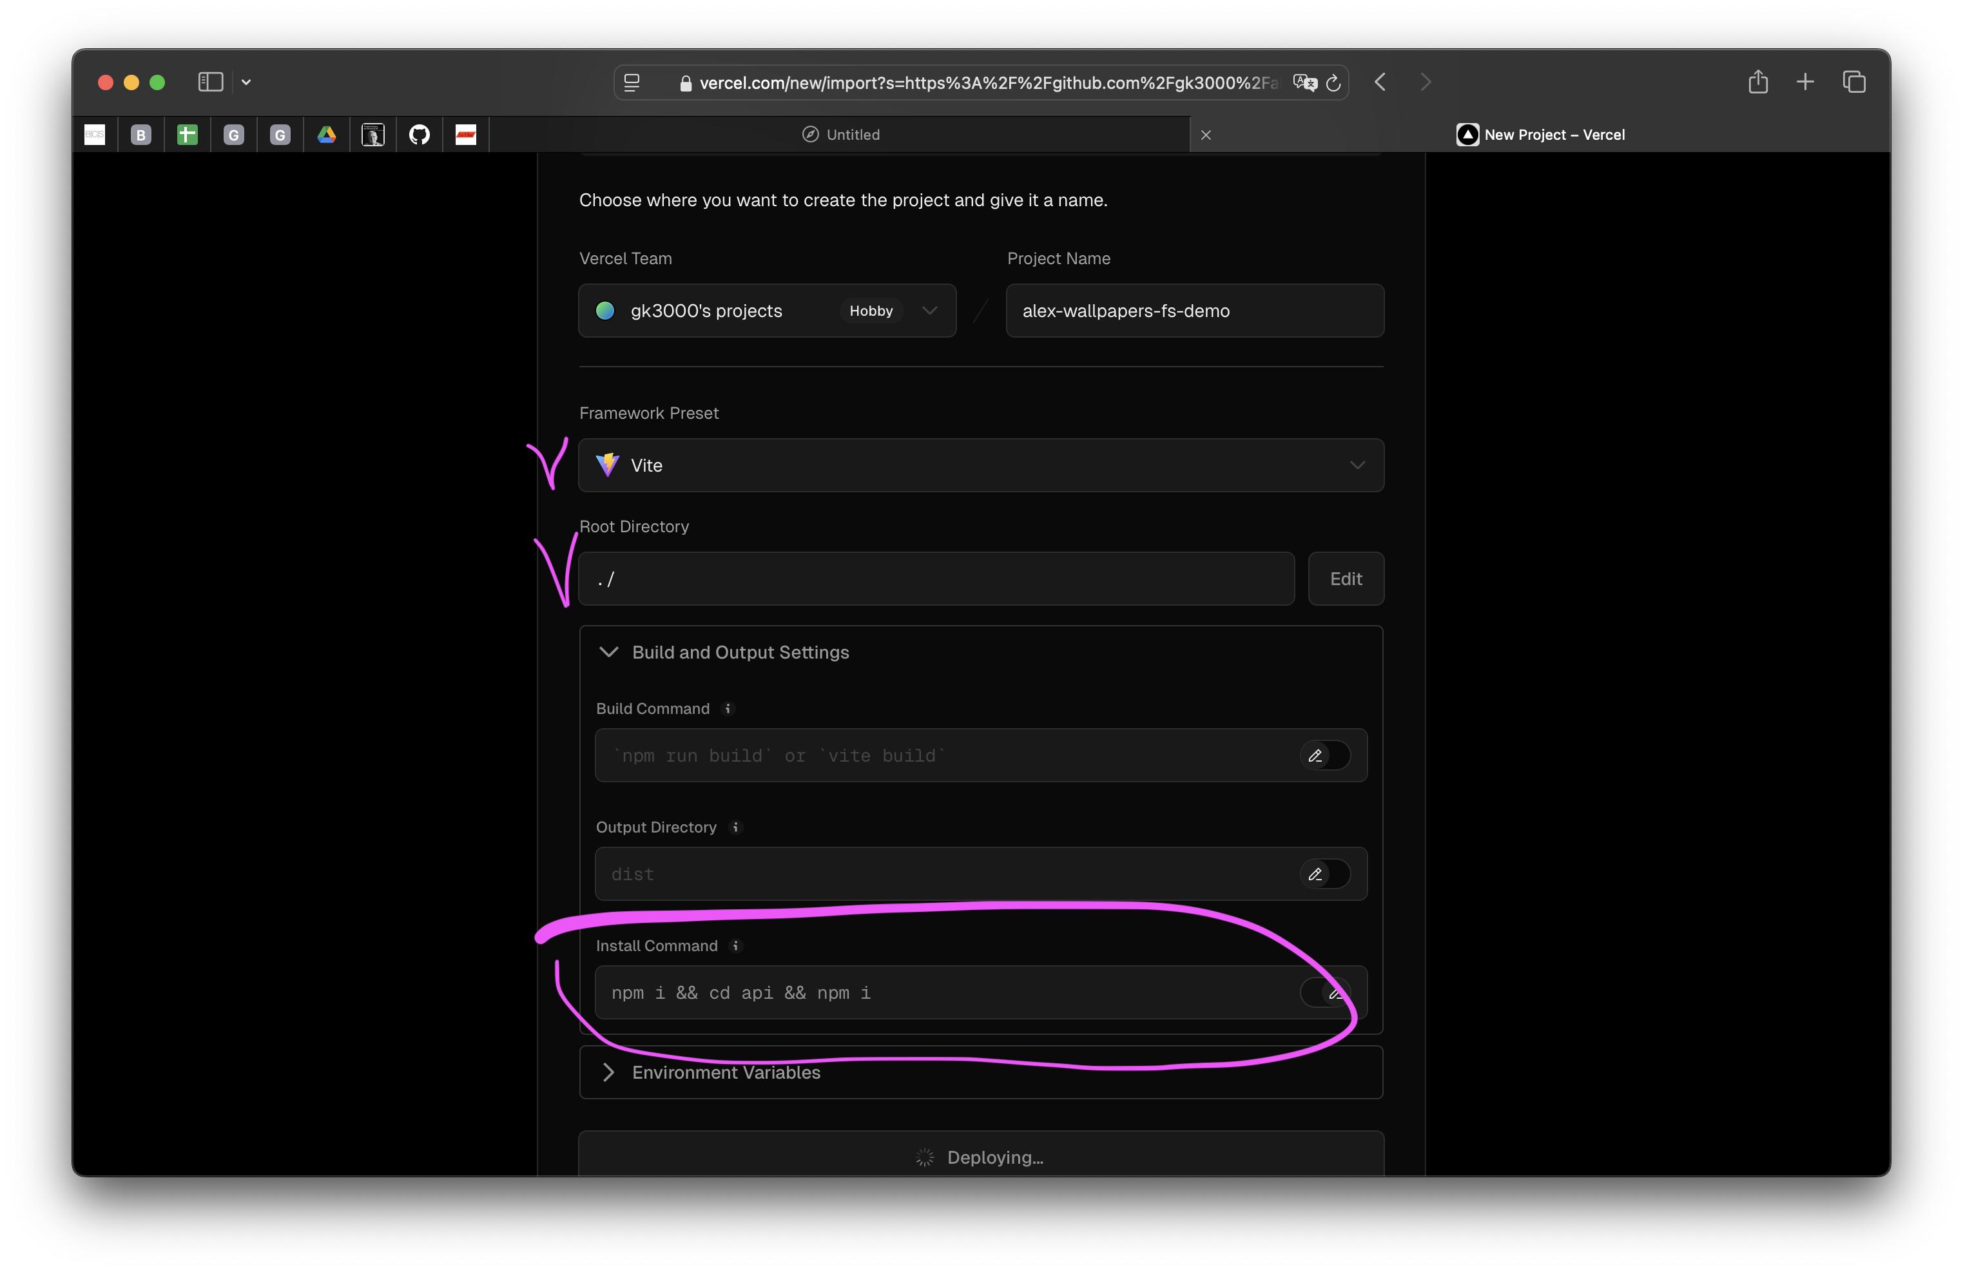The width and height of the screenshot is (1963, 1272).
Task: Click the Edit root directory button
Action: 1345,578
